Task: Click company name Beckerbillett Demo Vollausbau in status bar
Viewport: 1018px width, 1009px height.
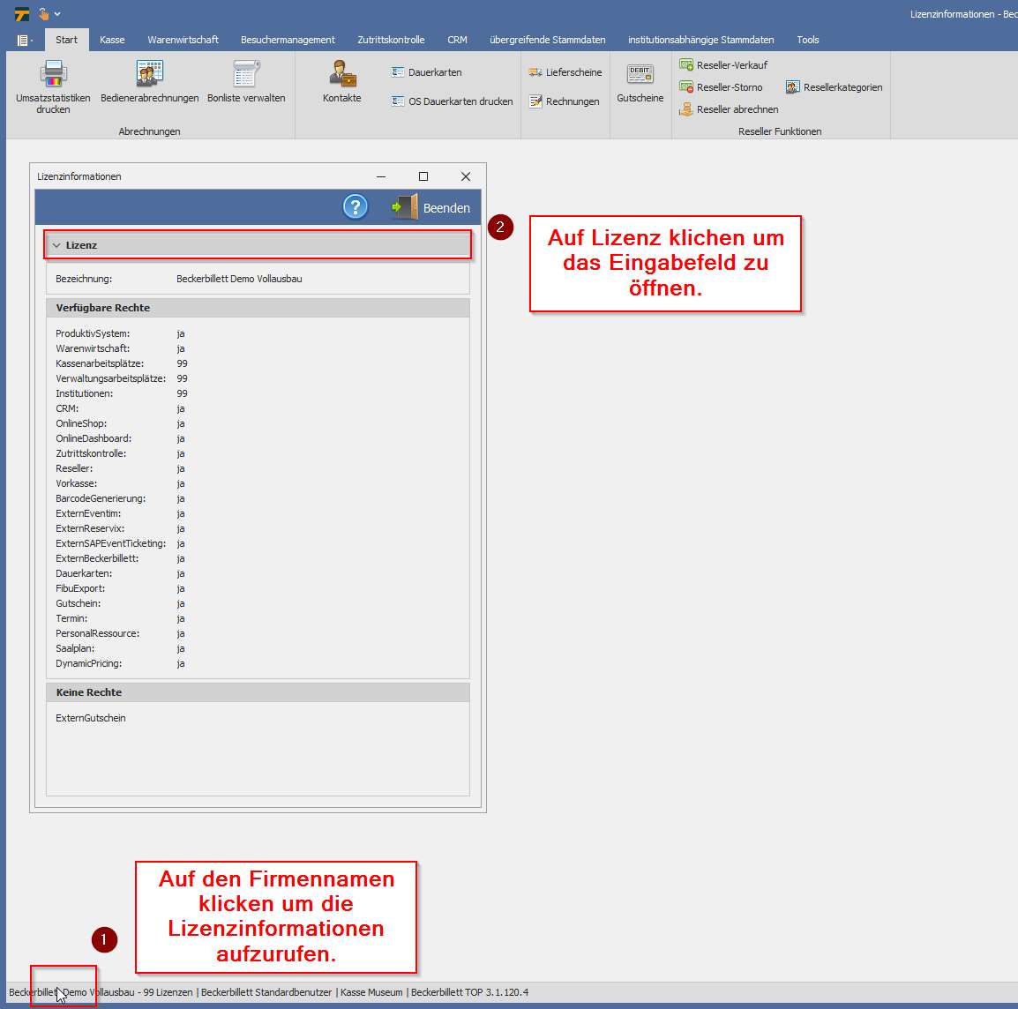Action: coord(72,992)
